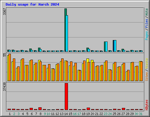Click day 3 on the x-axis
Image resolution: width=150 pixels, height=117 pixels.
(x=18, y=114)
